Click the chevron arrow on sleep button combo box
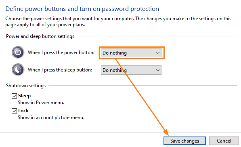Screen dimensions: 241x147 (x=158, y=70)
